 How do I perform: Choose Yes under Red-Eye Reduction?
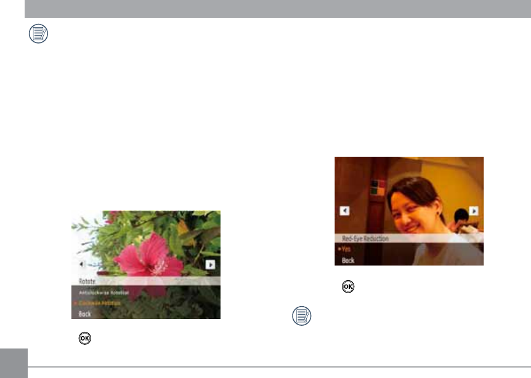(346, 249)
